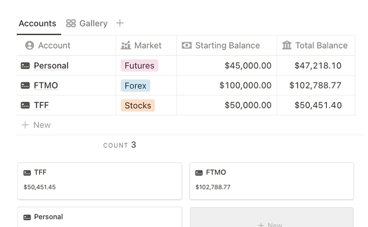Screen dimensions: 368x227
Task: Click the card icon beside TFF row
Action: 25,105
